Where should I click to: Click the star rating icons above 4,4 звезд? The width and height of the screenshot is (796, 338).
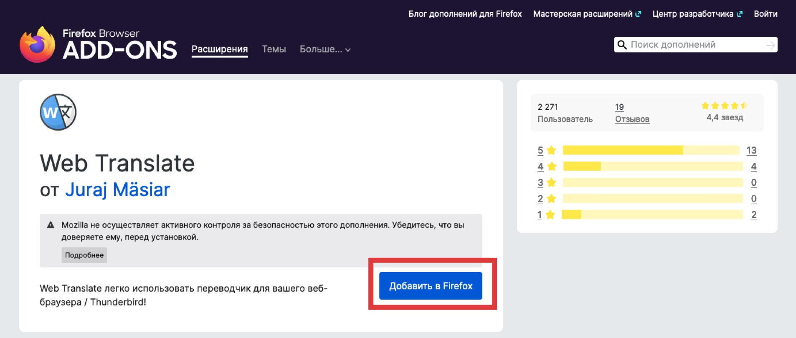click(725, 106)
